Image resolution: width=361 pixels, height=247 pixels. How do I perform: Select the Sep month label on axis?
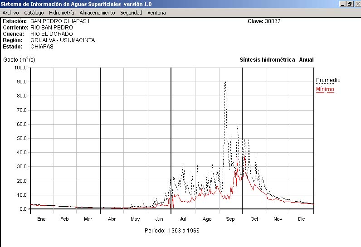[x=230, y=219]
